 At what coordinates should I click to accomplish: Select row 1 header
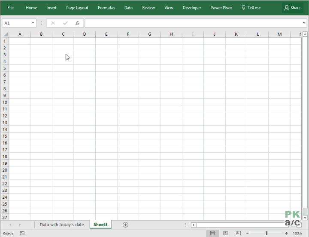pos(5,41)
